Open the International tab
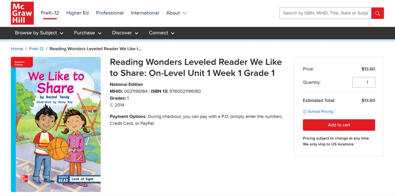 point(145,13)
